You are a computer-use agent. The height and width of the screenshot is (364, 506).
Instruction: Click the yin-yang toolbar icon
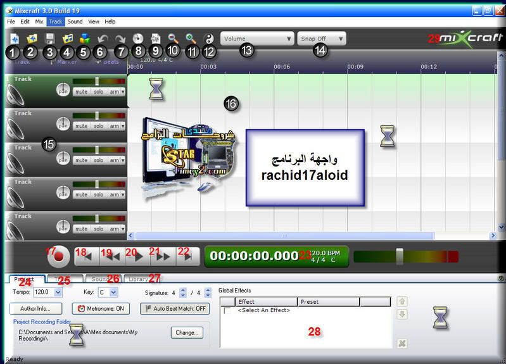(x=209, y=39)
